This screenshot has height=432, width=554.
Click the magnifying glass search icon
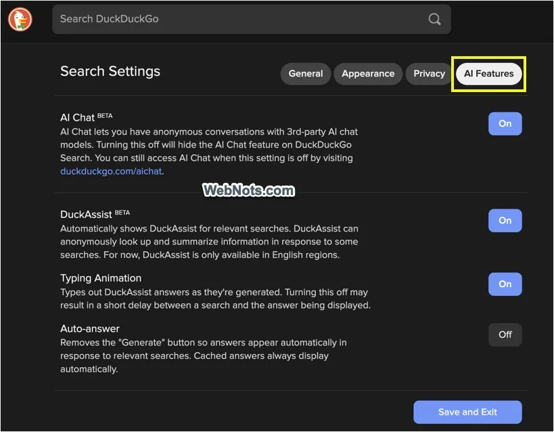[434, 19]
